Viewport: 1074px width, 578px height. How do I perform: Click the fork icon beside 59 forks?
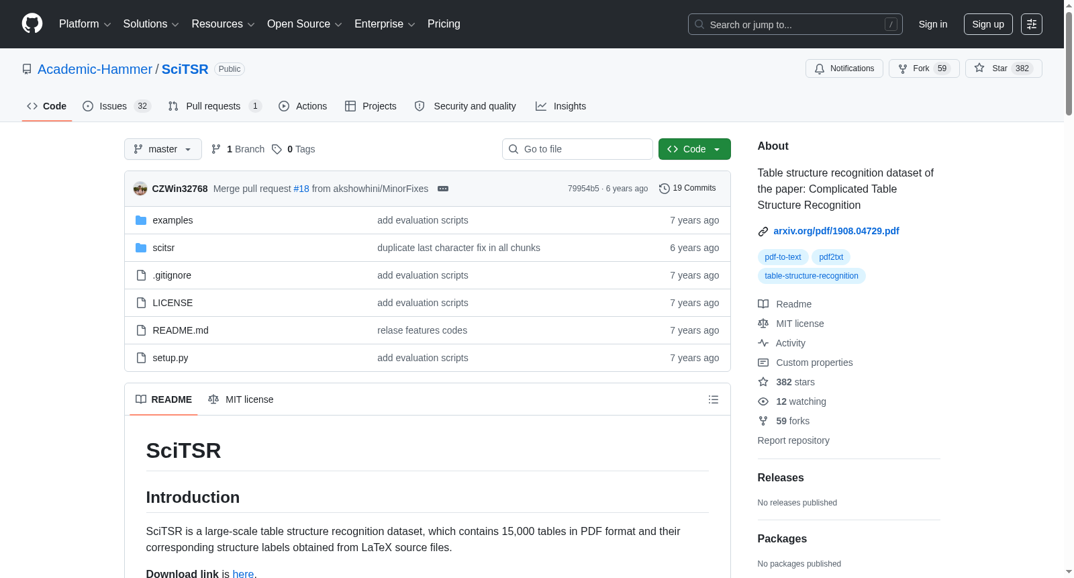click(x=763, y=421)
